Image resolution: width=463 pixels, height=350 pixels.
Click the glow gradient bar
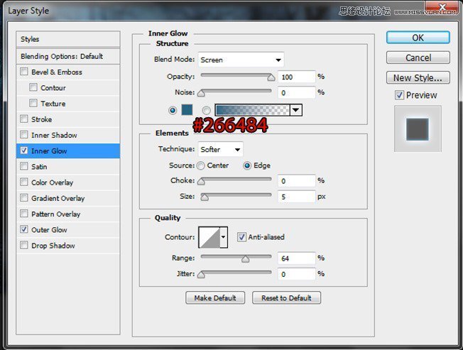(x=252, y=110)
